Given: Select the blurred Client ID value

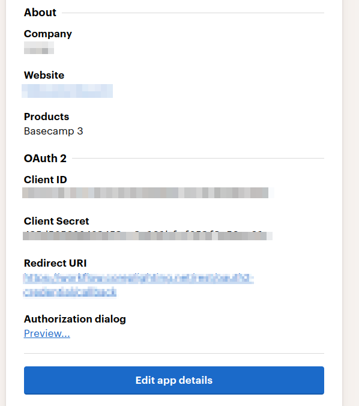Looking at the screenshot, I should (x=148, y=193).
